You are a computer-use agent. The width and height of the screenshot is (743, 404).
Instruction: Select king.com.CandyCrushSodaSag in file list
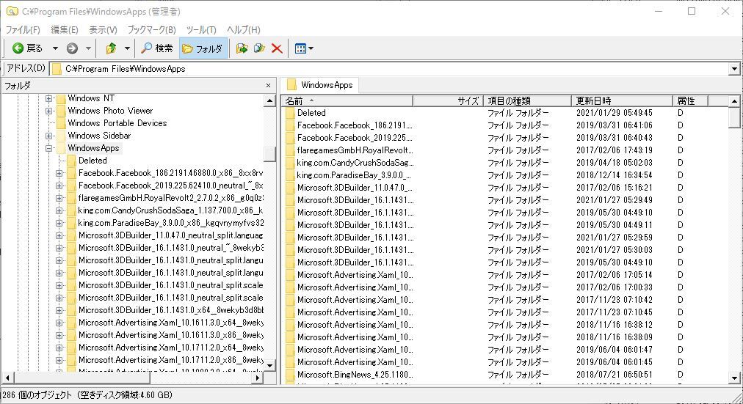pos(355,163)
